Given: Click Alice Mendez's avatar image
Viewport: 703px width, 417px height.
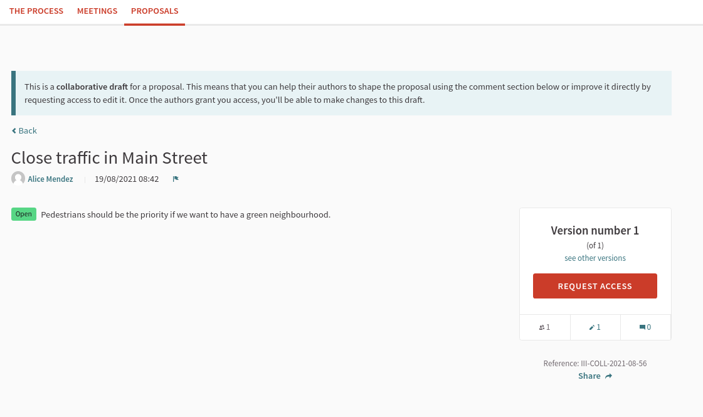Looking at the screenshot, I should click(x=18, y=179).
